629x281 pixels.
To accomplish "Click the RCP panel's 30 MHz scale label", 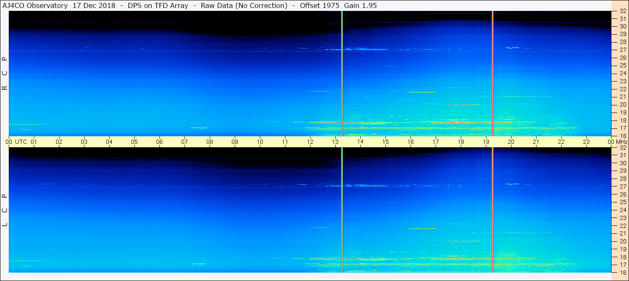I will coord(623,26).
